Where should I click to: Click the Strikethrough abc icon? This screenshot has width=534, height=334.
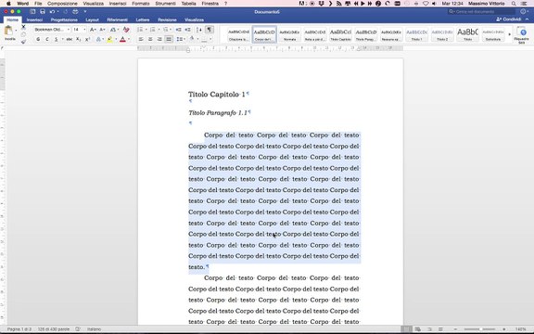[70, 40]
